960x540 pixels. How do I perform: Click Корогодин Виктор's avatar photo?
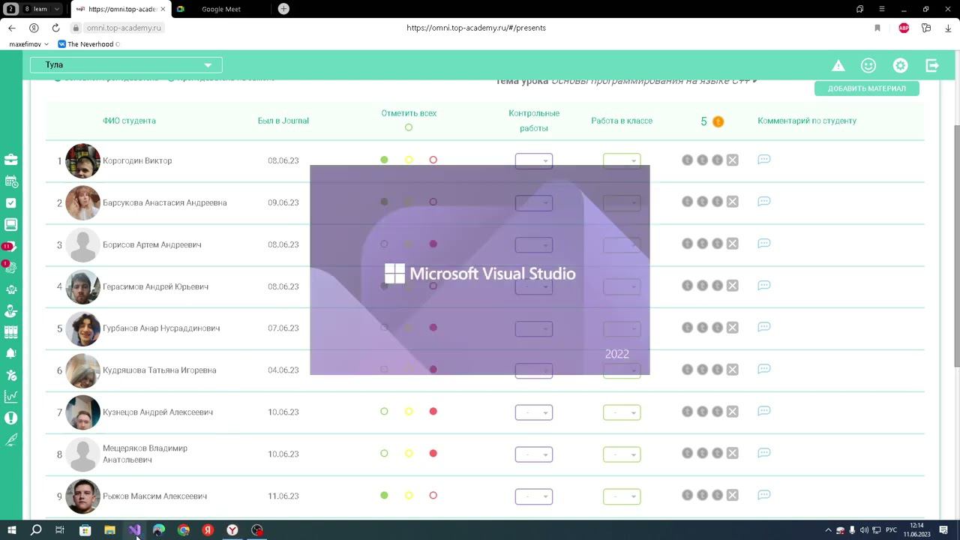tap(82, 160)
